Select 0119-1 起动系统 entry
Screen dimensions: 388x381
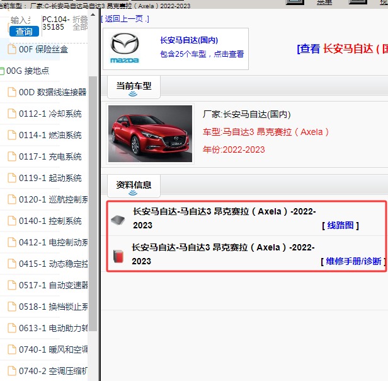tap(50, 178)
